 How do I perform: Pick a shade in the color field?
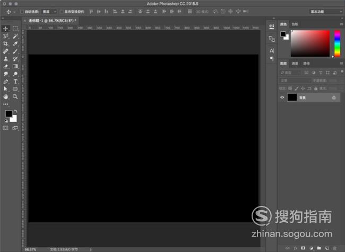[310, 43]
